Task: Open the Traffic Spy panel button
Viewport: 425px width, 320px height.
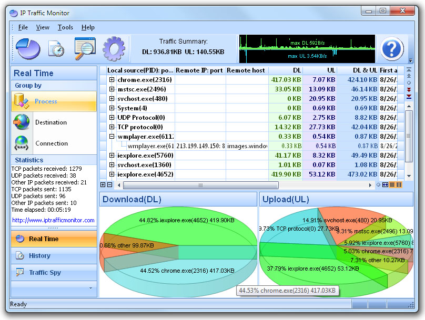Action: coord(45,273)
